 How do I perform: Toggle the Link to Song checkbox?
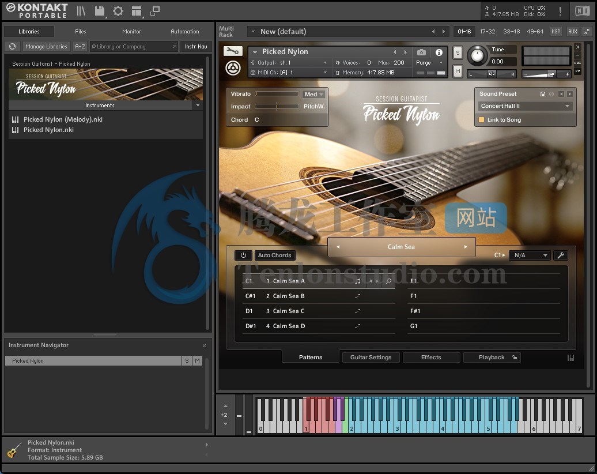tap(481, 119)
